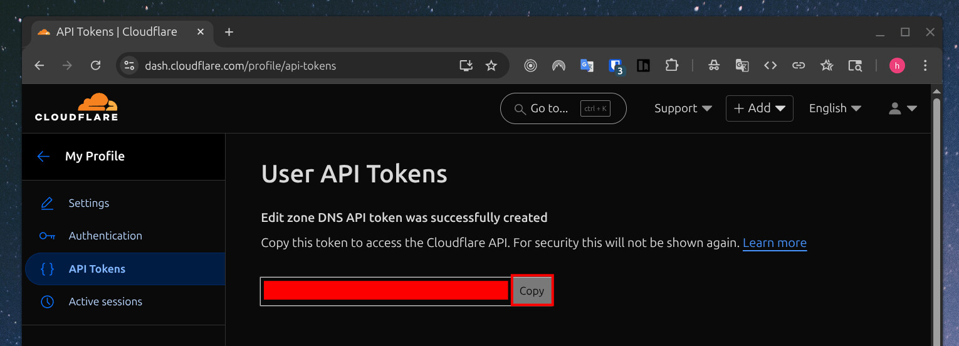Click the 'User API Tokens' heading

point(354,174)
